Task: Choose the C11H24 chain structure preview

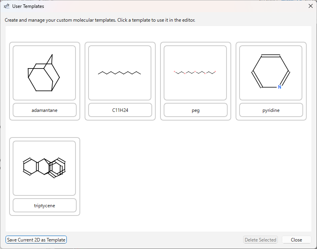Action: (x=120, y=73)
